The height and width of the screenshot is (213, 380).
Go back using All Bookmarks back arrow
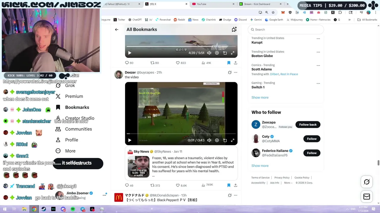[117, 30]
